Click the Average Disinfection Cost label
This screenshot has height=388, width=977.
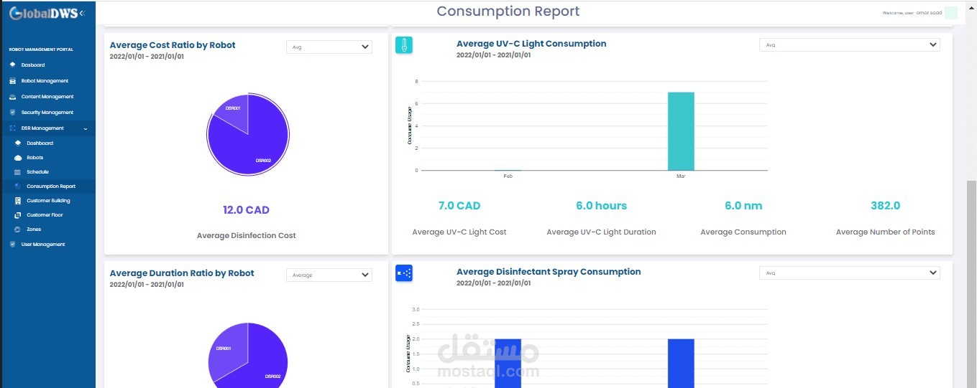point(246,235)
